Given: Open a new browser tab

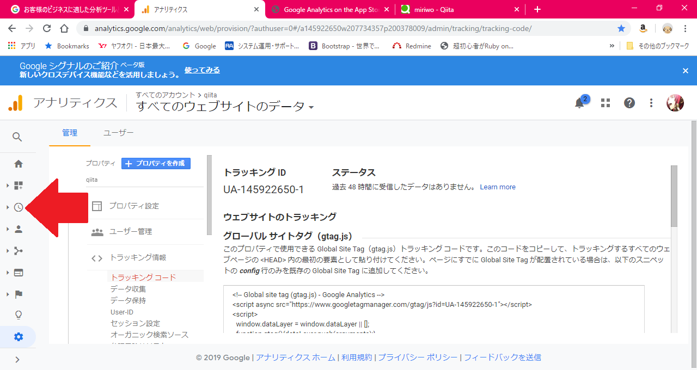Looking at the screenshot, I should (x=537, y=9).
